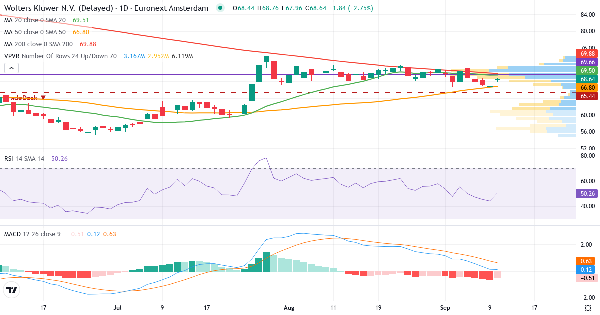Click the close value C68.64
600x315 pixels.
(x=316, y=8)
